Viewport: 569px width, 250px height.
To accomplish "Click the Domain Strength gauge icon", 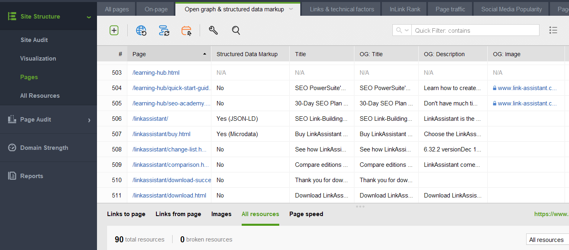I will pyautogui.click(x=12, y=148).
